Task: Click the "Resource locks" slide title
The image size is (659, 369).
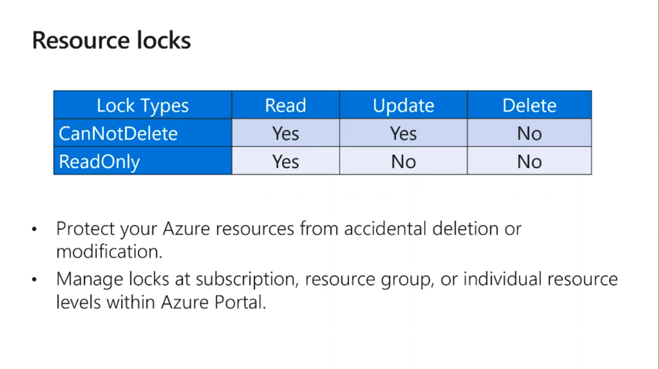Action: (x=111, y=41)
